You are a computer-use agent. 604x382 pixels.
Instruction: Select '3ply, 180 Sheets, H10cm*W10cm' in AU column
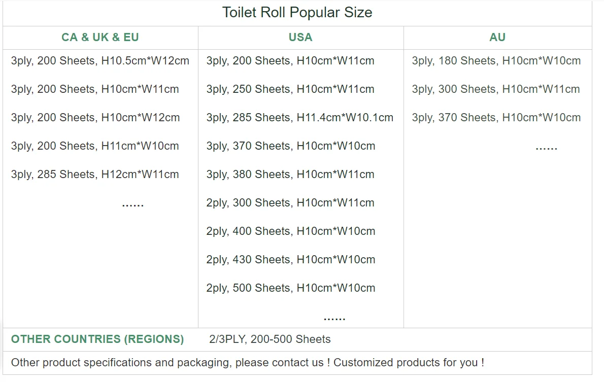[496, 61]
